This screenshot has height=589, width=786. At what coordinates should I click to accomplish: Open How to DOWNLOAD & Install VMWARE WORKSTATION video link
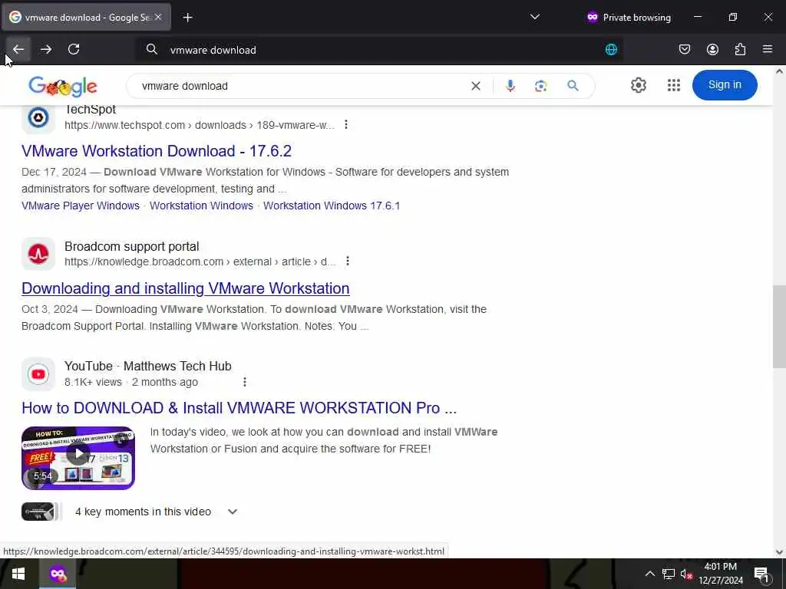click(x=239, y=408)
